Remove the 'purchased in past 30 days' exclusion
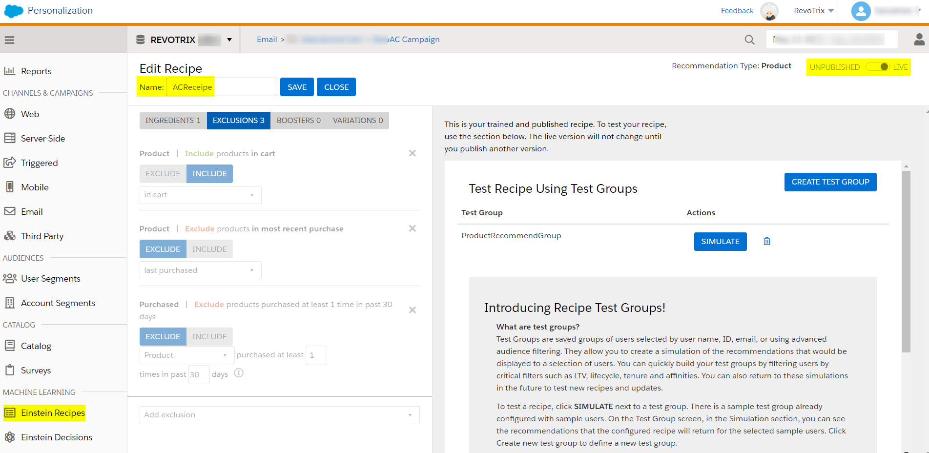Image resolution: width=929 pixels, height=453 pixels. [x=413, y=310]
